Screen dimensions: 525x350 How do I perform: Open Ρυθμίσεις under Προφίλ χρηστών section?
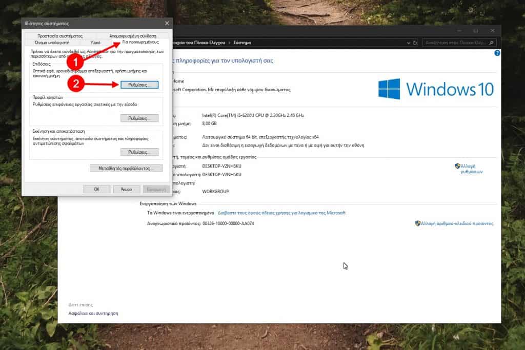(x=139, y=118)
